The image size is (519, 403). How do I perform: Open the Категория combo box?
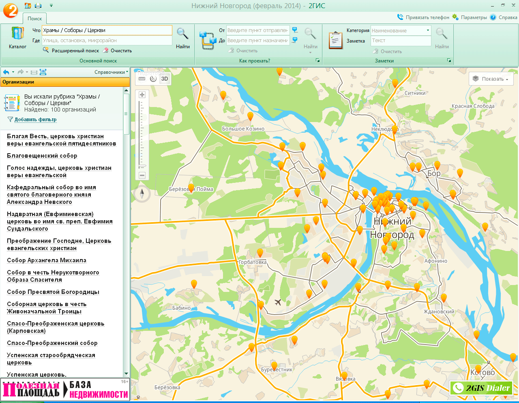[x=401, y=30]
